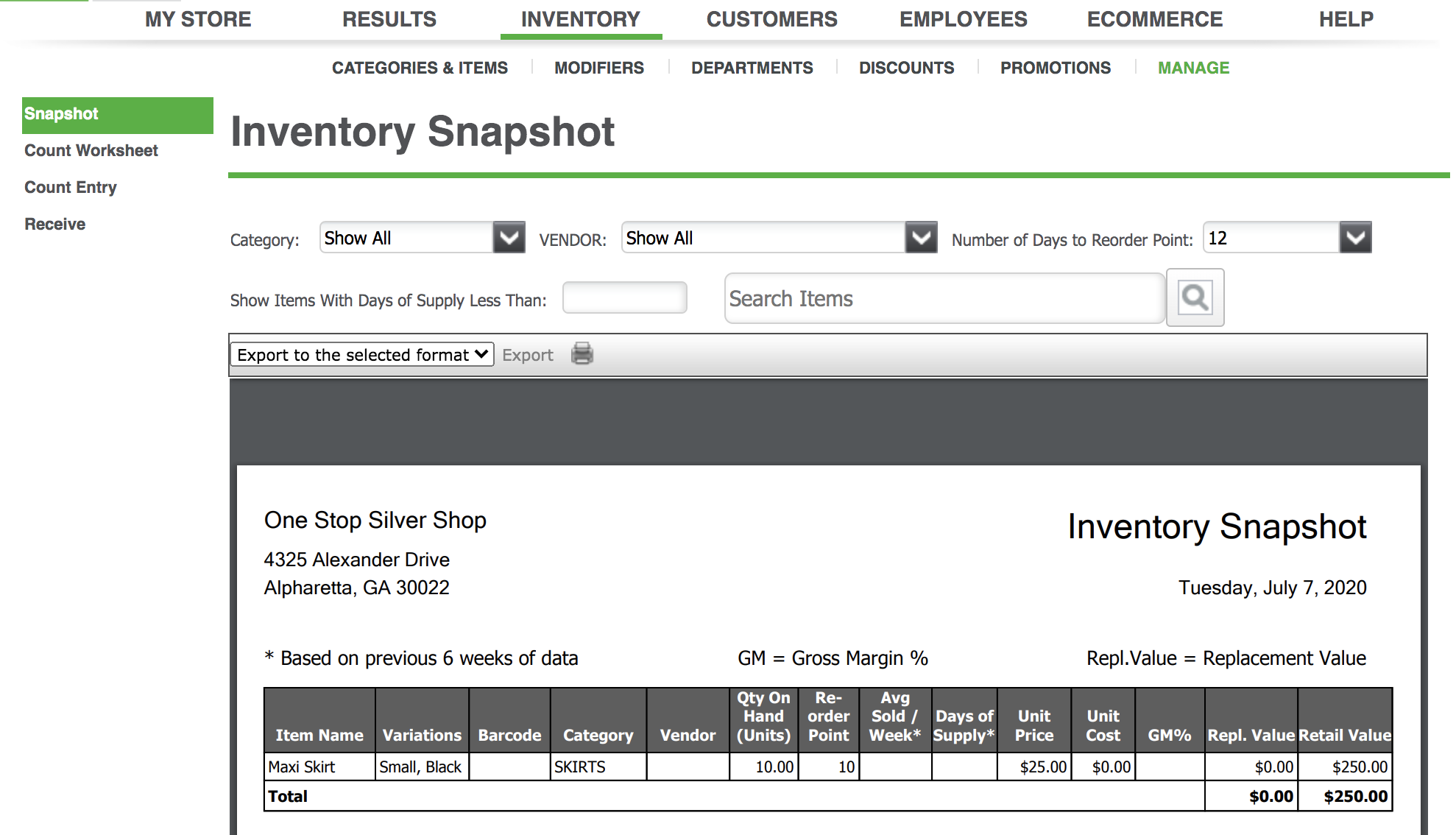The height and width of the screenshot is (835, 1456).
Task: Open the Category Show All dropdown
Action: [x=422, y=238]
